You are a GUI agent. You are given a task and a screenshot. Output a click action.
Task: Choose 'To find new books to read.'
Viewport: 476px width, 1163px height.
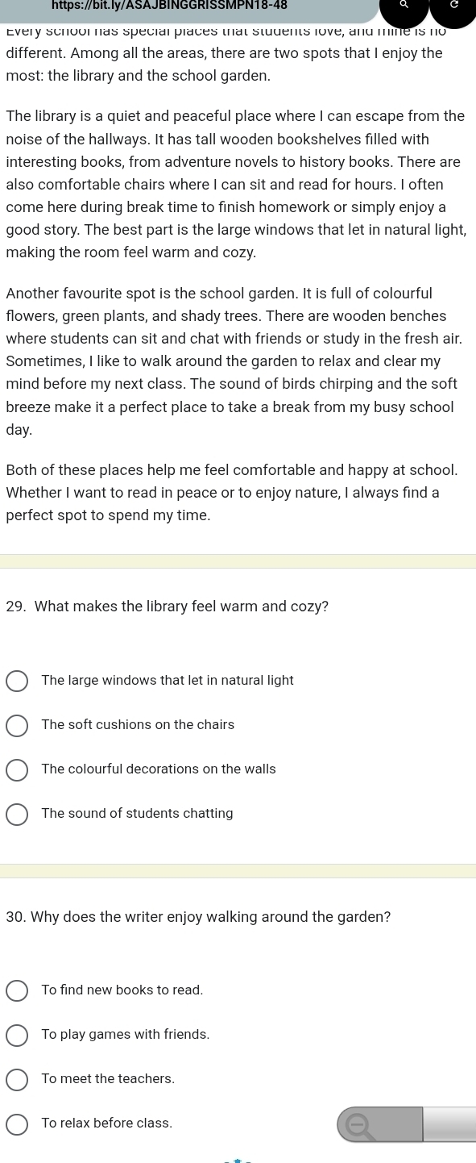106,990
